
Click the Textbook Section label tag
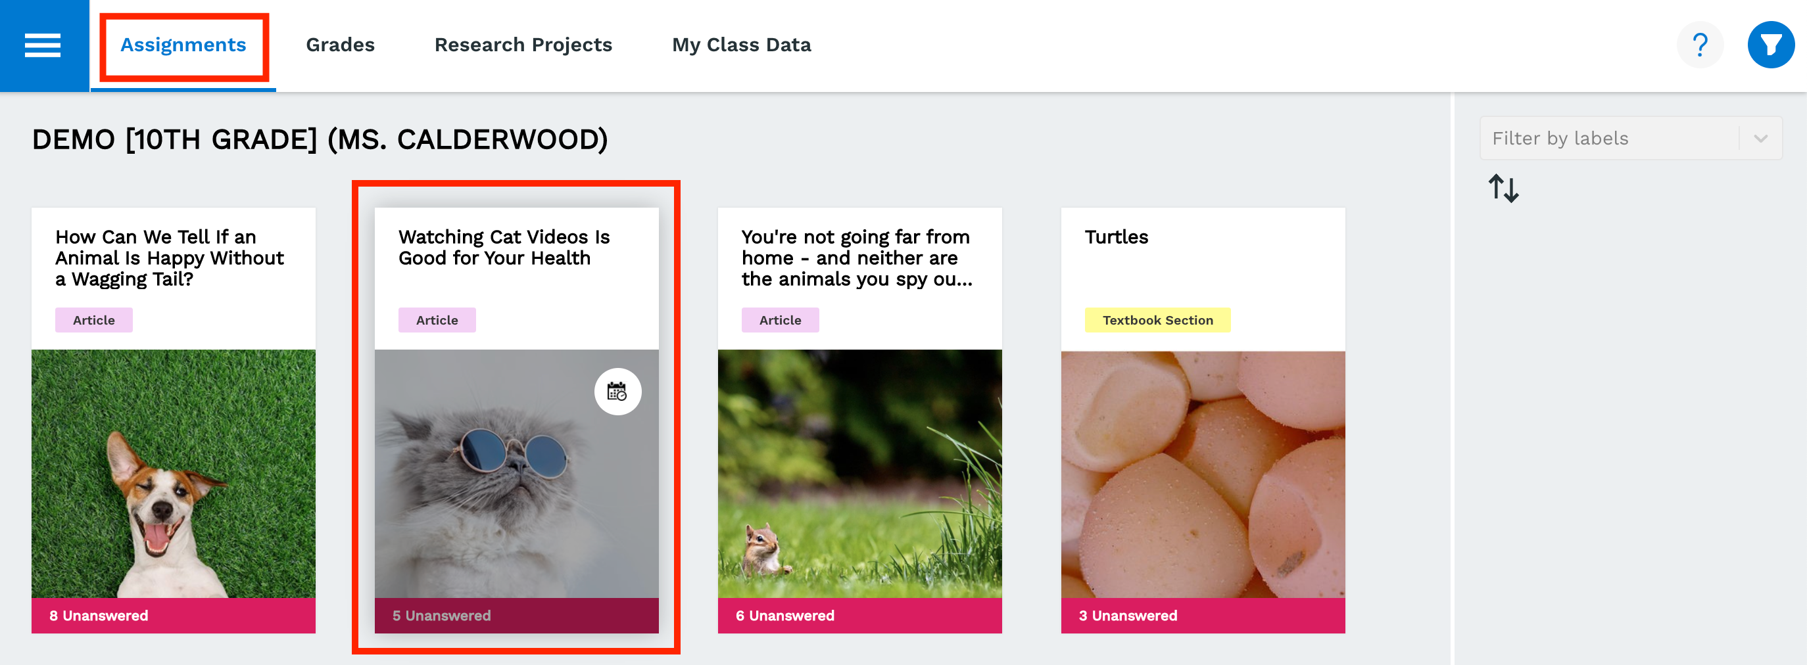pos(1157,320)
